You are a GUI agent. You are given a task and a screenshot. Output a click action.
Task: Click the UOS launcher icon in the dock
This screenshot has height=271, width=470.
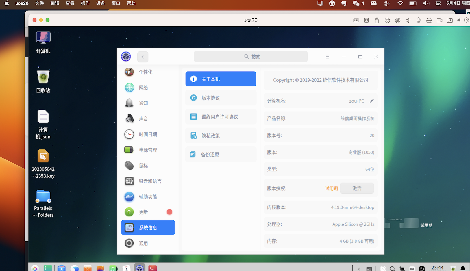coord(35,268)
